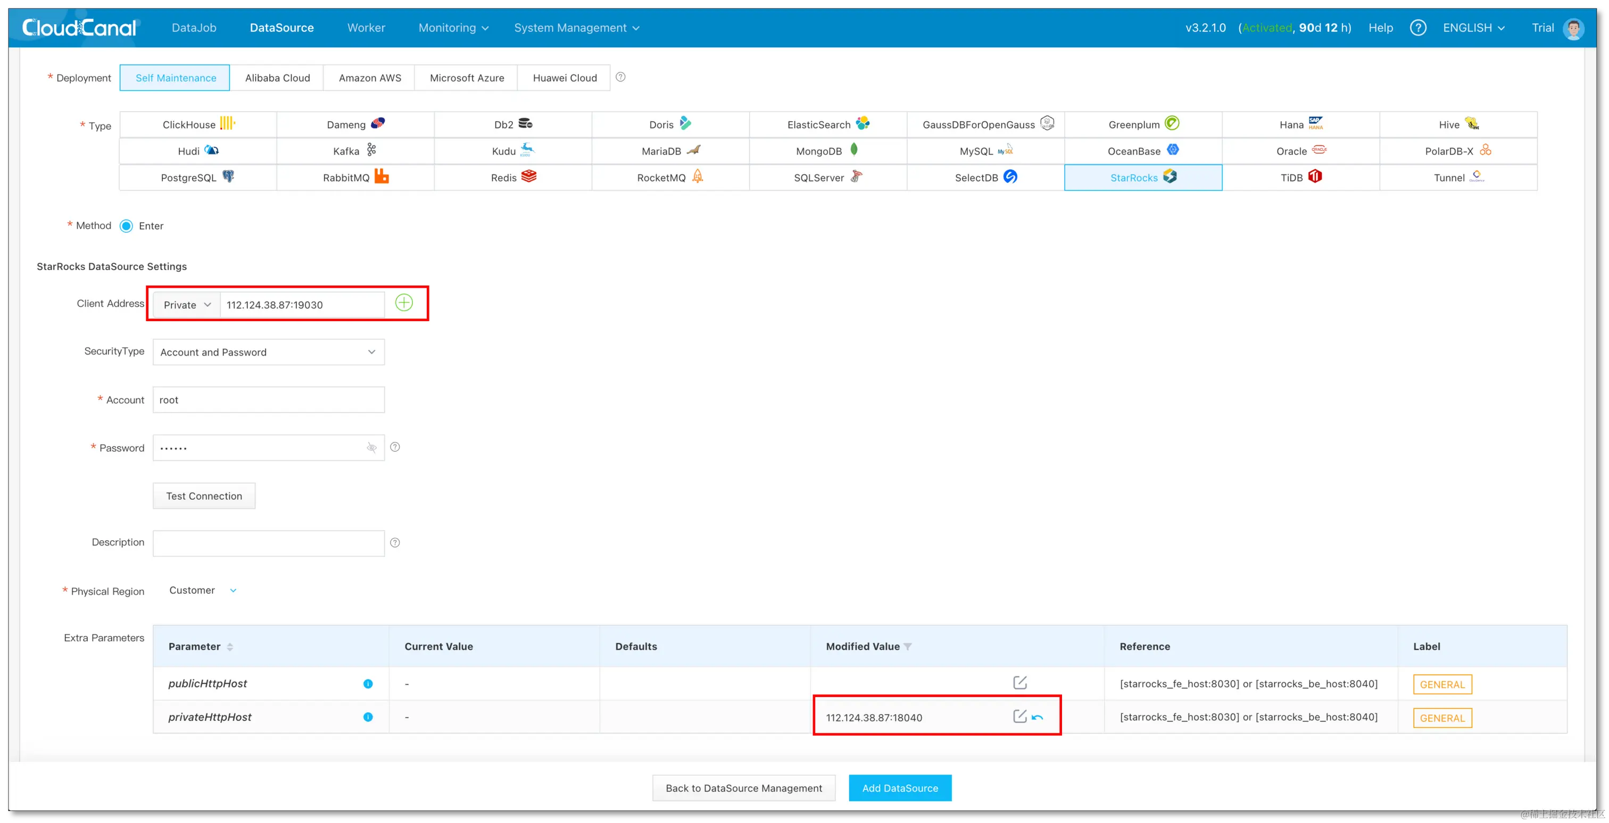Image resolution: width=1609 pixels, height=823 pixels.
Task: Open the Private address type dropdown
Action: click(x=187, y=305)
